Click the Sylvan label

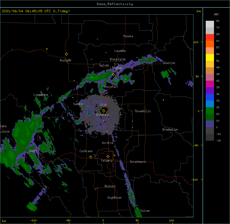[104, 65]
